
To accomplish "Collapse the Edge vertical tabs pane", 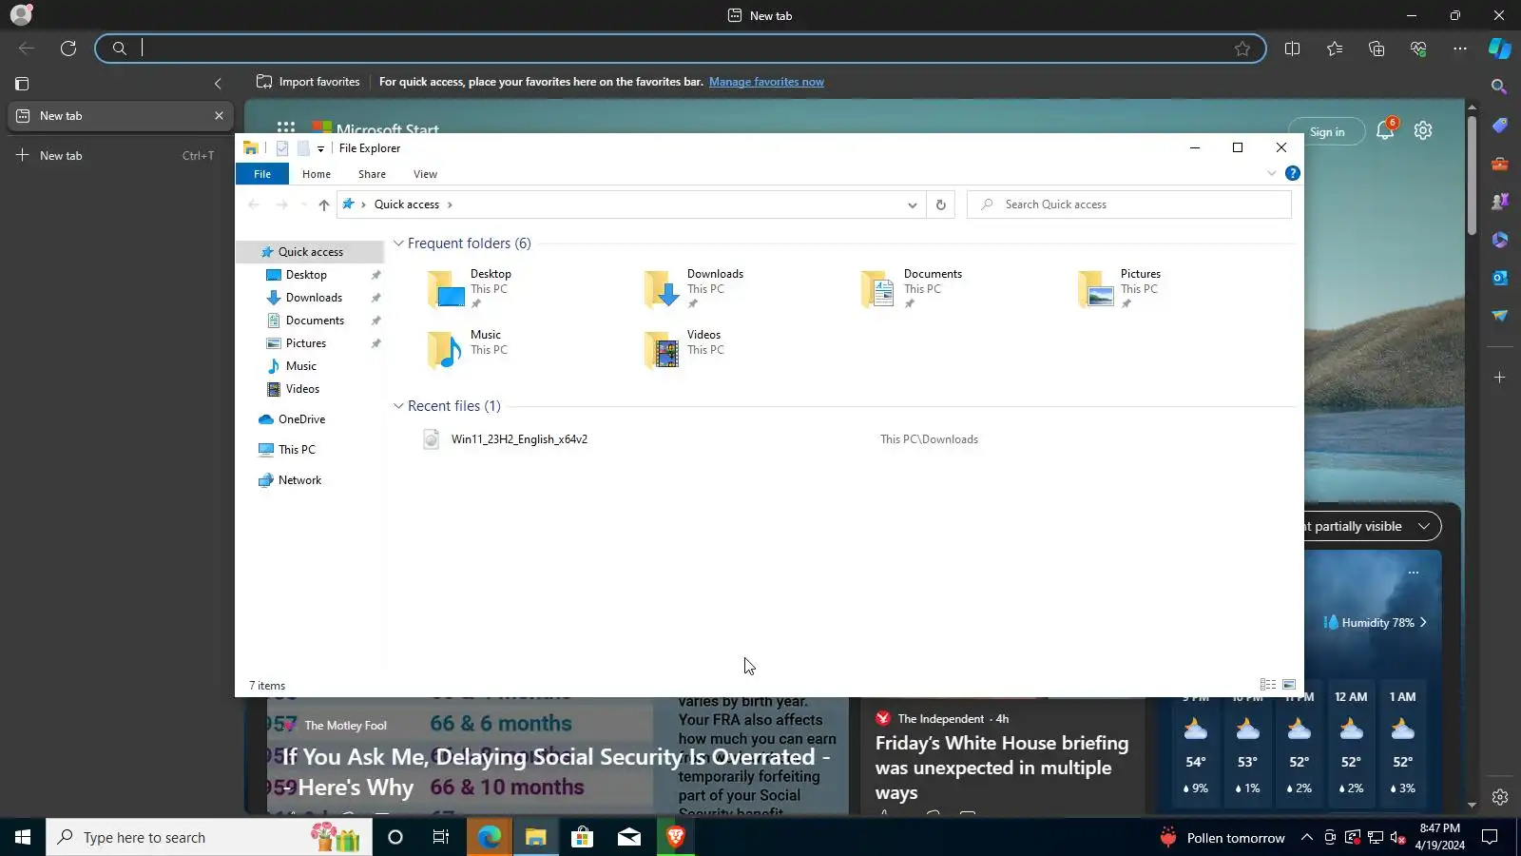I will tap(218, 84).
